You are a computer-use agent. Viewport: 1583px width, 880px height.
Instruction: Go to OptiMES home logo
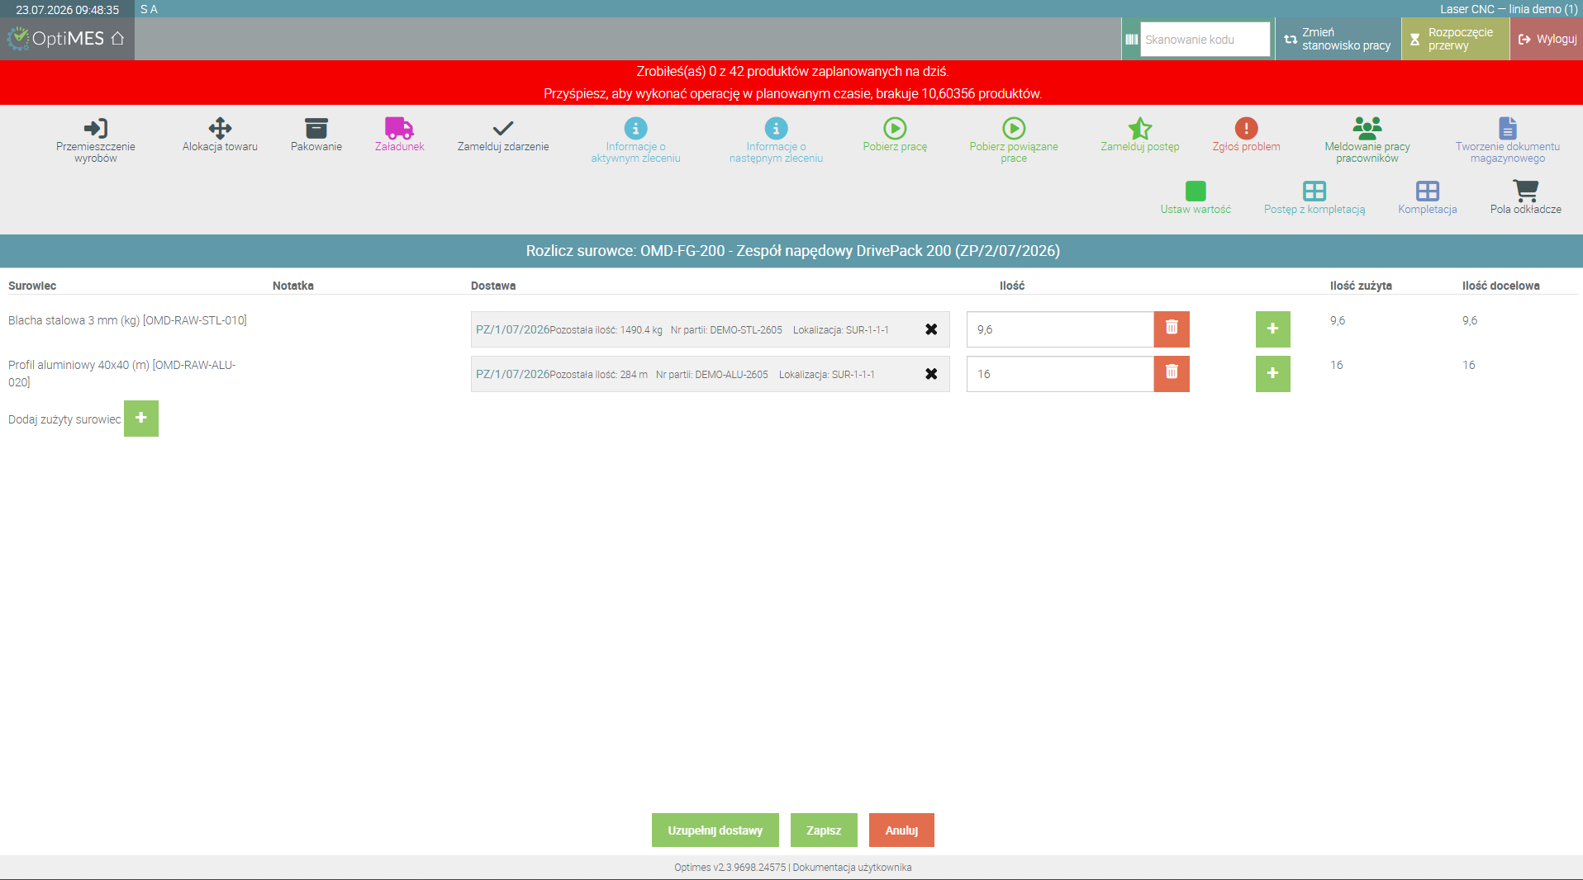tap(66, 38)
